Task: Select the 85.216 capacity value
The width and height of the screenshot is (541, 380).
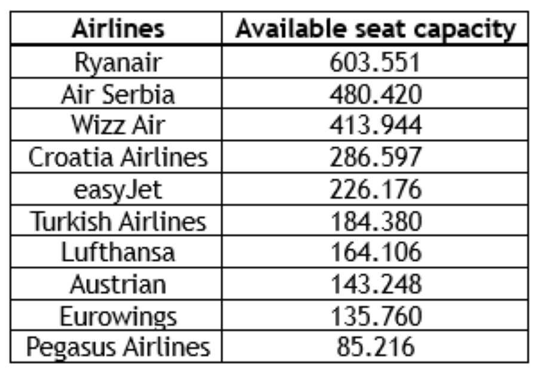Action: (x=376, y=347)
